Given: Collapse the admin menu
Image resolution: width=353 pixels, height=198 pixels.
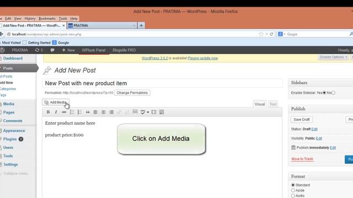Looking at the screenshot, I should coord(15,174).
